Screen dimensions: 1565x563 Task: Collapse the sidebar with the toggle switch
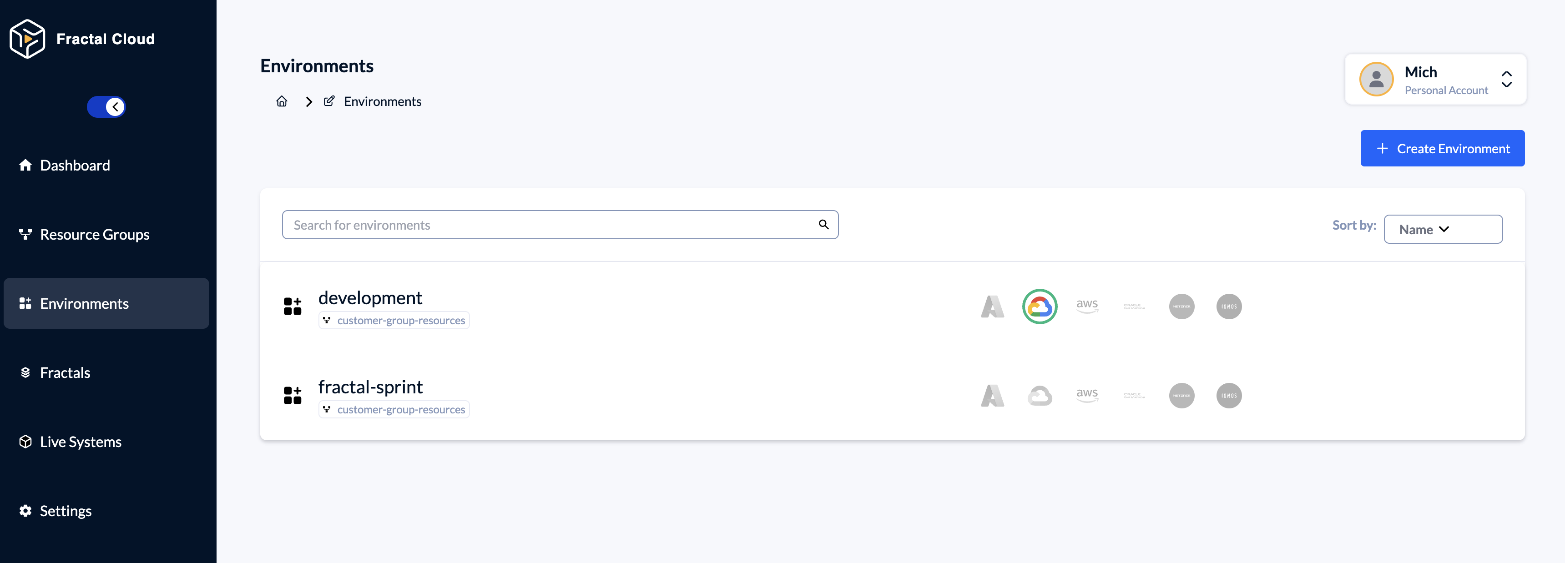pyautogui.click(x=106, y=107)
